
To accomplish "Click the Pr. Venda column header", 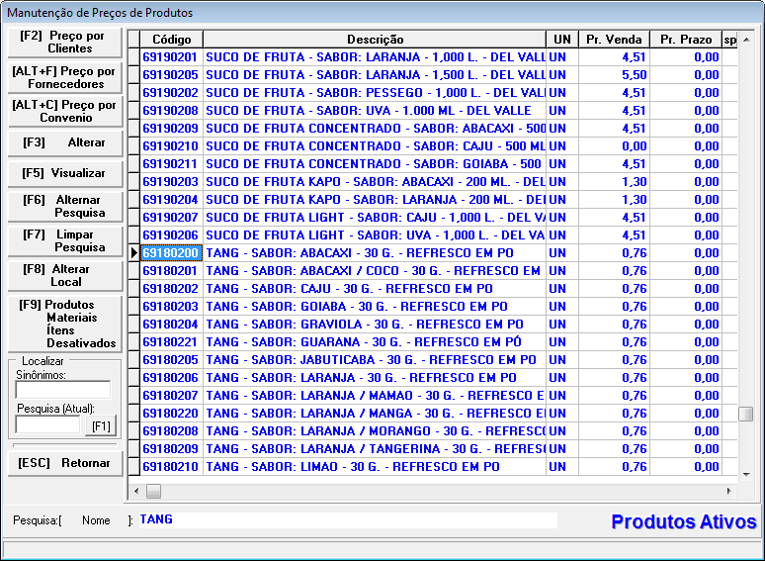I will (x=613, y=40).
